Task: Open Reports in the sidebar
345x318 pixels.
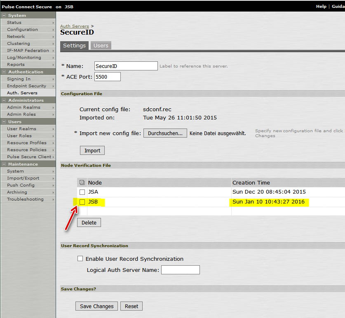Action: coord(28,65)
